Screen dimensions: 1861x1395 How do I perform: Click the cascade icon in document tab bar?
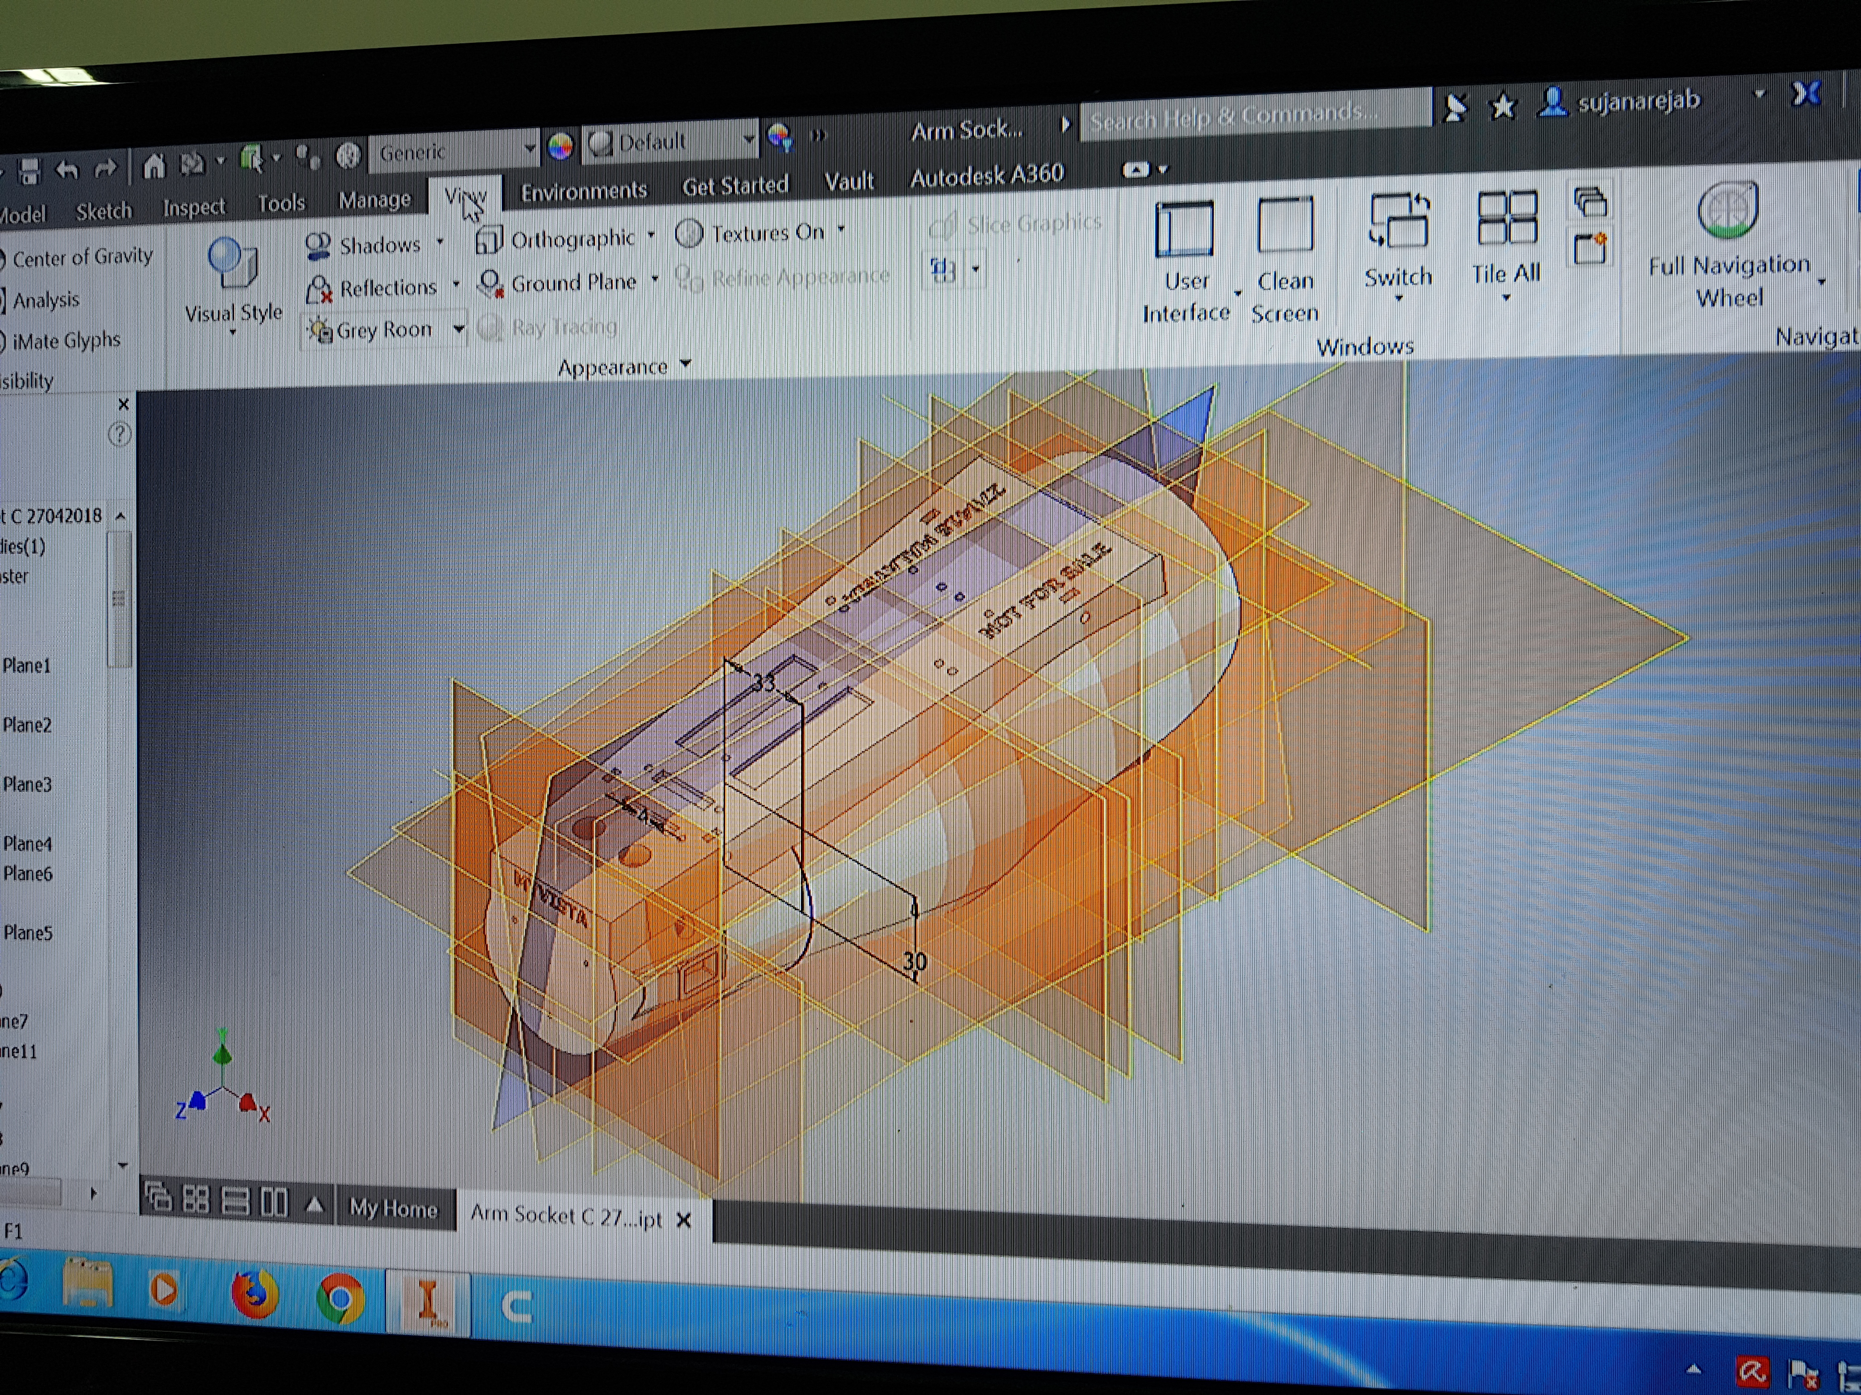pyautogui.click(x=158, y=1197)
